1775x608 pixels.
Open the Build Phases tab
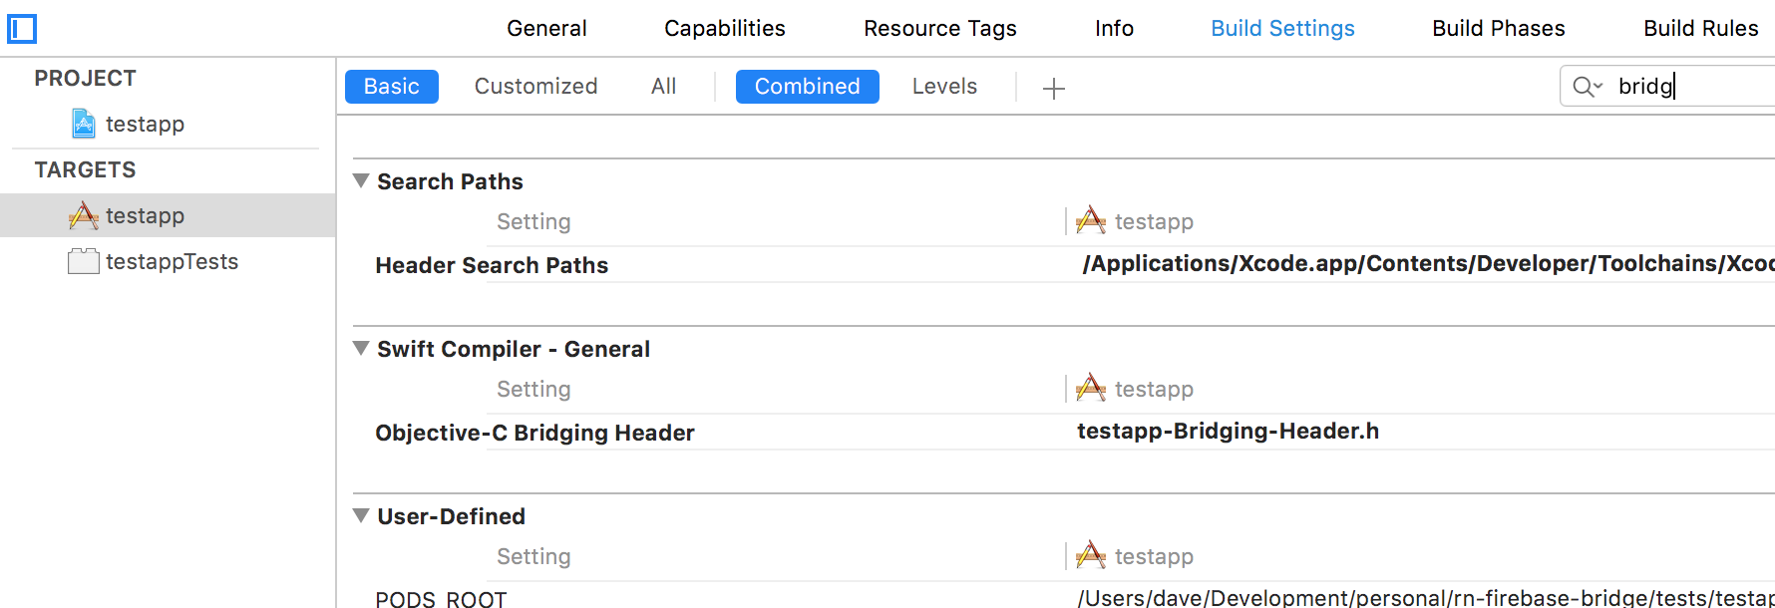pos(1498,28)
